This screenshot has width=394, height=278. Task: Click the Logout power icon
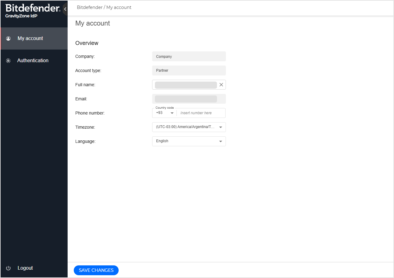click(8, 268)
